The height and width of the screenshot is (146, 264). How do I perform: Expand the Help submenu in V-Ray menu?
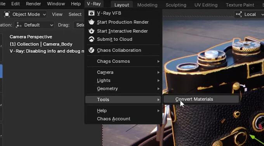pyautogui.click(x=123, y=111)
